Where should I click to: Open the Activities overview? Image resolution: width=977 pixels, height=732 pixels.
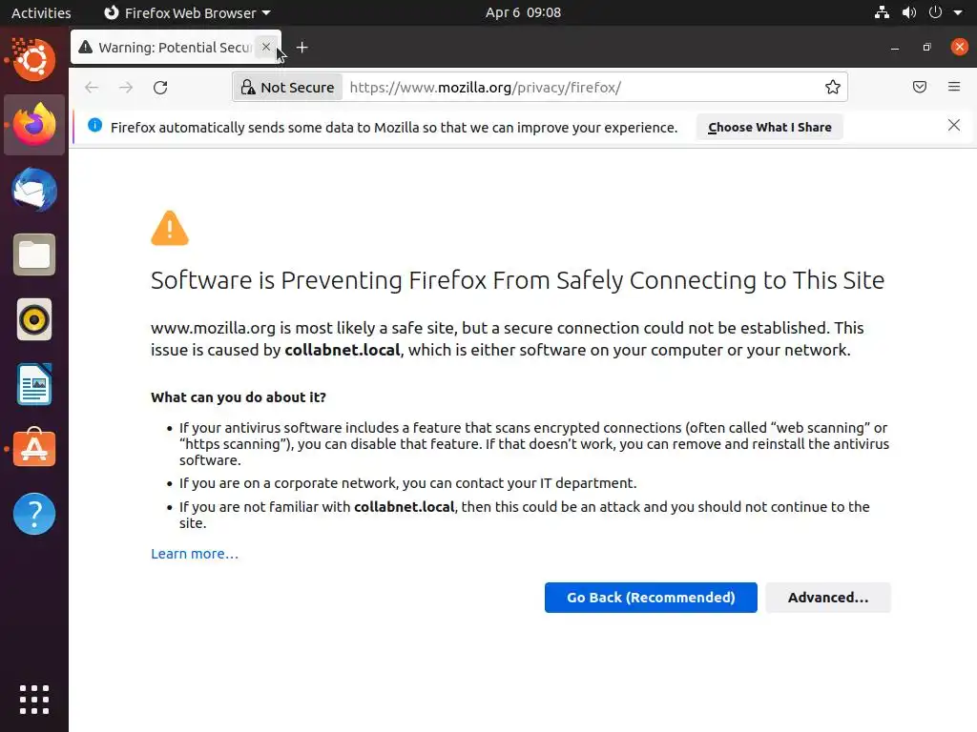(41, 13)
